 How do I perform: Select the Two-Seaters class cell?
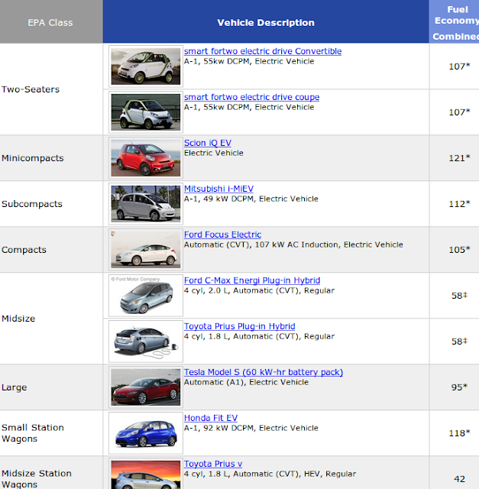[51, 89]
